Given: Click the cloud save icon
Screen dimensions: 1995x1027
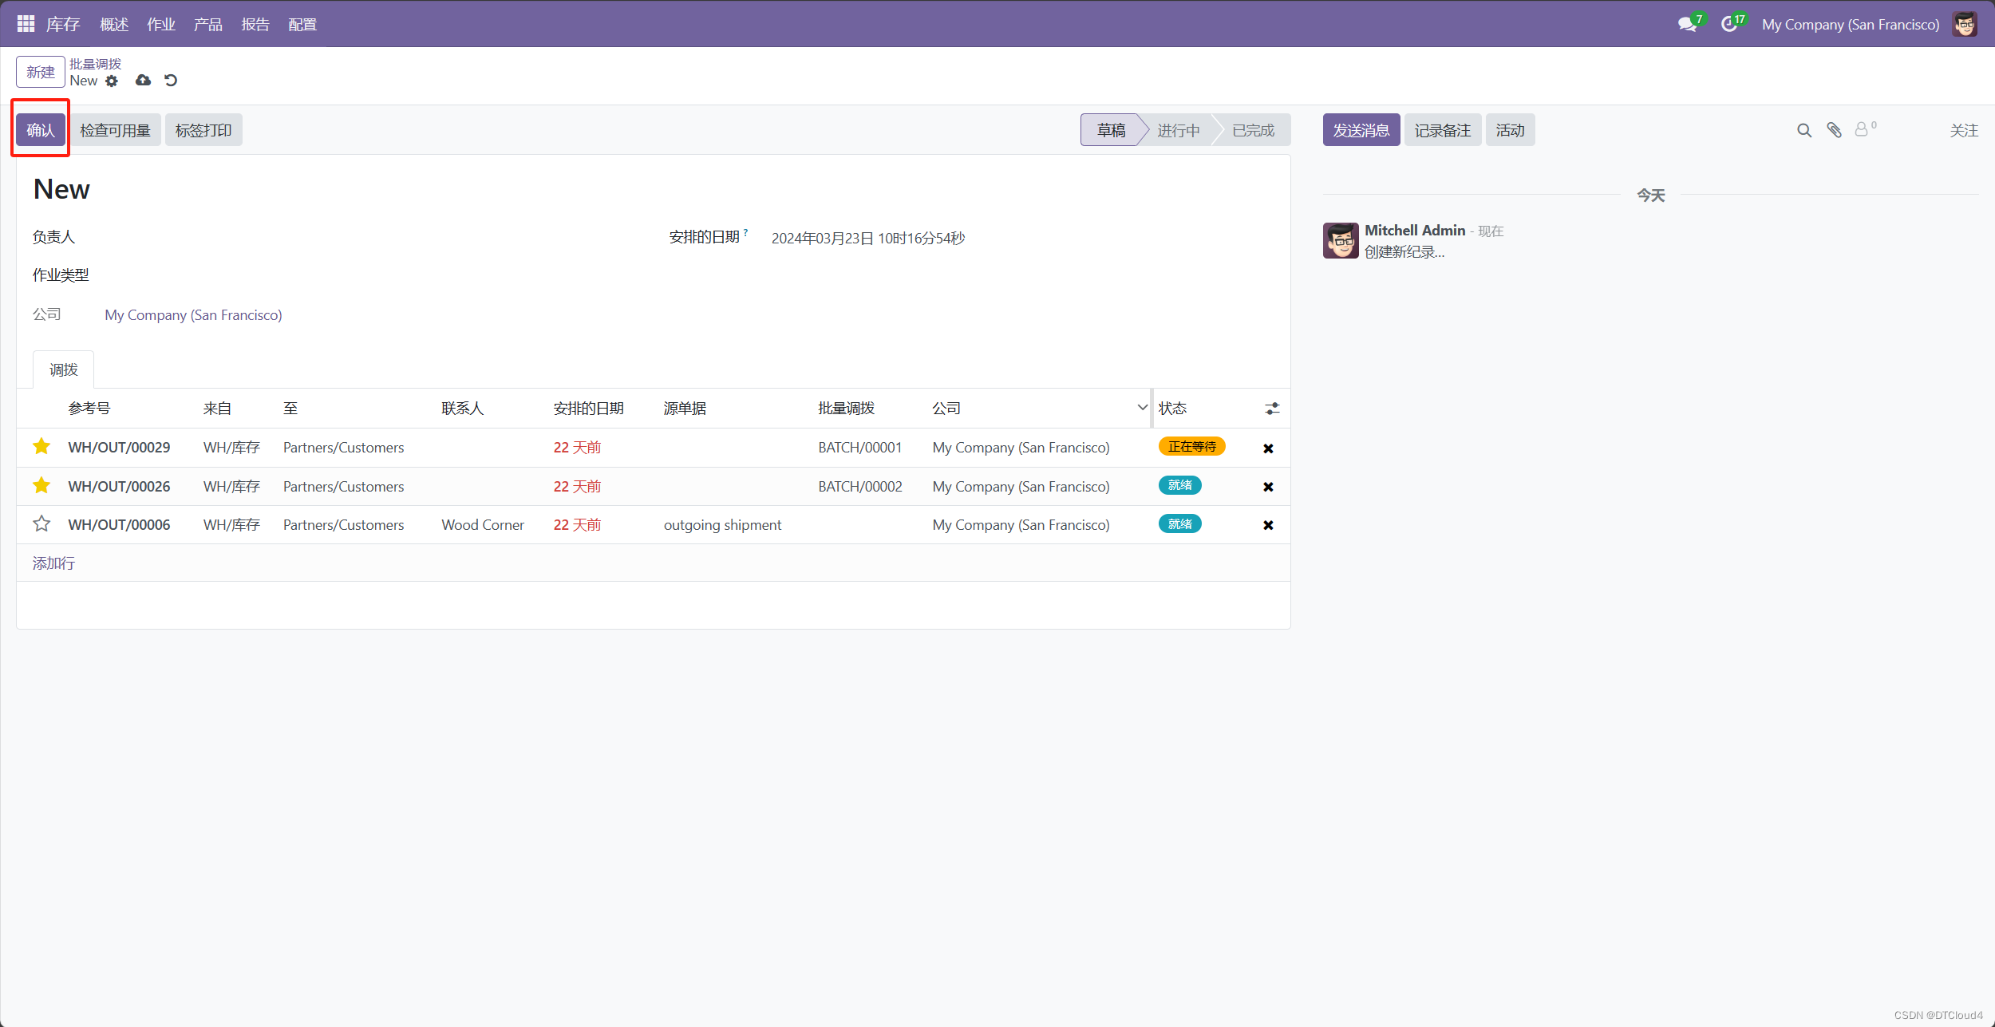Looking at the screenshot, I should pyautogui.click(x=143, y=81).
